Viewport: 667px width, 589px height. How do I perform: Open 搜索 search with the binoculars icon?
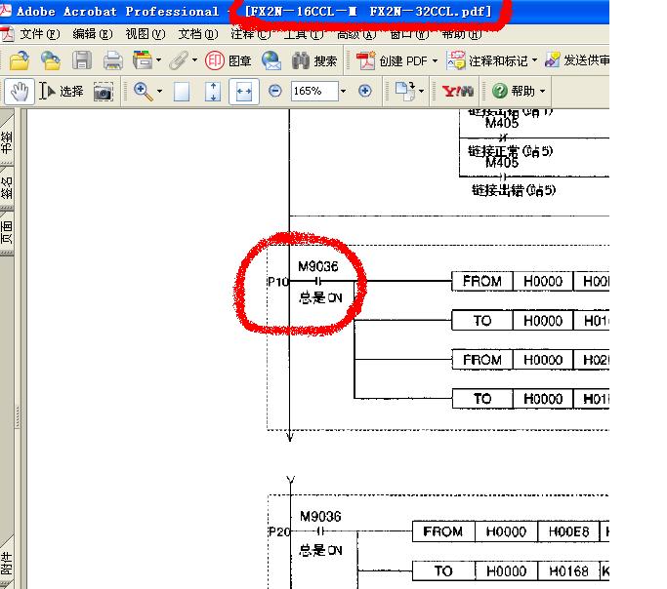[x=313, y=60]
